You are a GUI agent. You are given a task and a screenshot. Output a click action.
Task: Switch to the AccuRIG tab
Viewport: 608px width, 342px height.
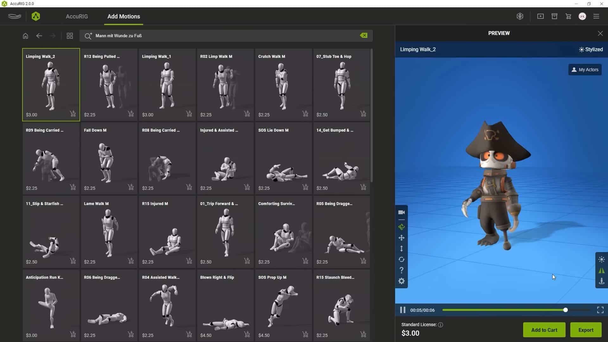point(77,16)
